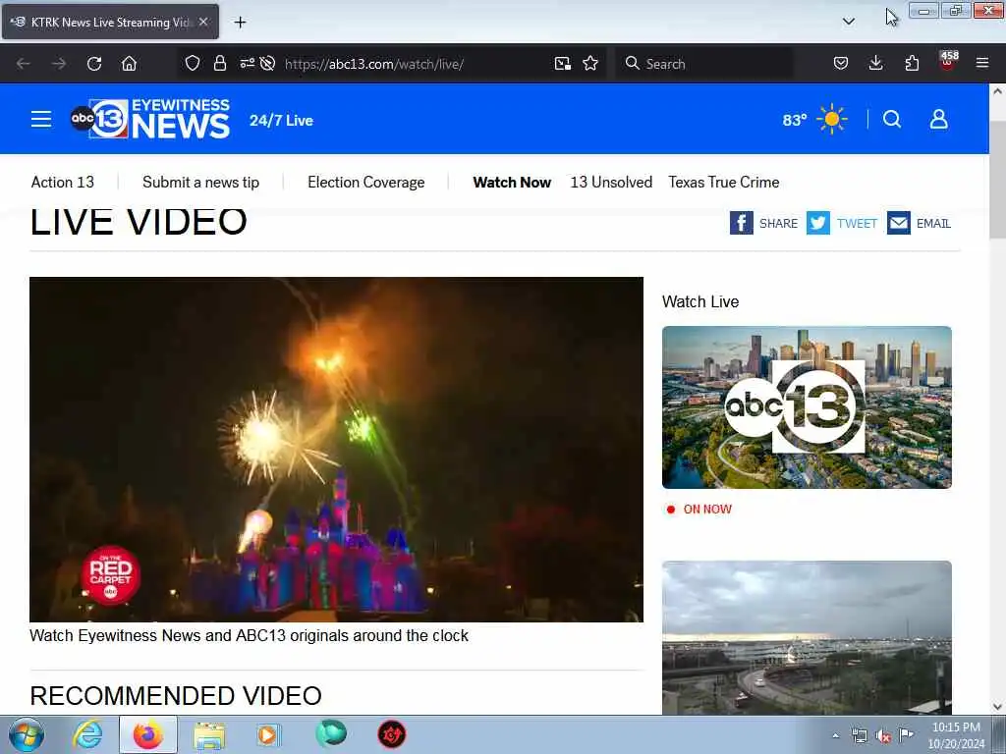Open the muted volume tray icon
The width and height of the screenshot is (1006, 754).
(x=883, y=736)
